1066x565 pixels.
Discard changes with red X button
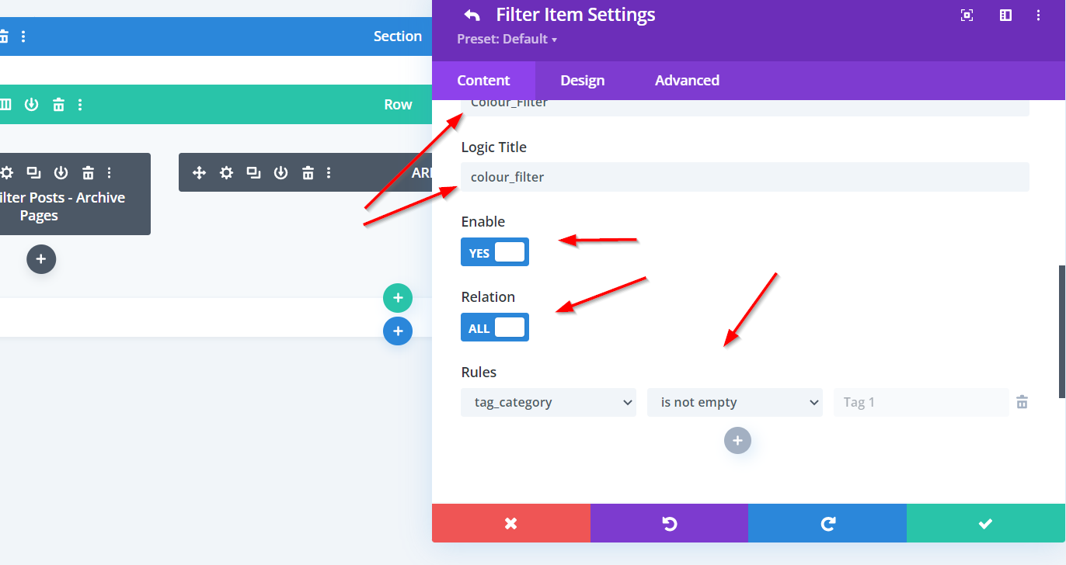coord(510,523)
